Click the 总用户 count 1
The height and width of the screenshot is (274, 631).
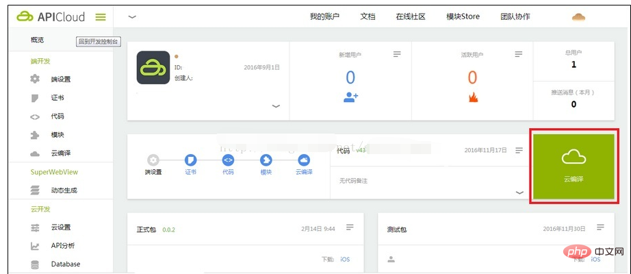point(574,64)
